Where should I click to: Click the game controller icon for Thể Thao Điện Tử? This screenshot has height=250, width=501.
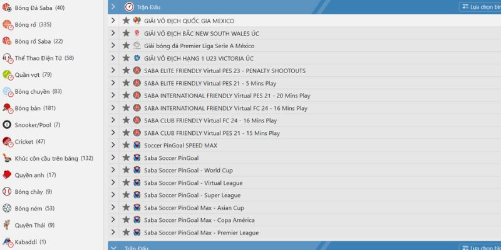point(8,58)
